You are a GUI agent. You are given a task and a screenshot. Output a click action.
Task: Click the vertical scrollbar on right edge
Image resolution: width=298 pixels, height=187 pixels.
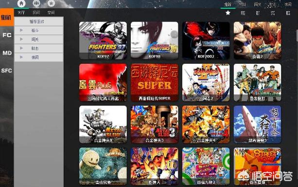point(297,35)
